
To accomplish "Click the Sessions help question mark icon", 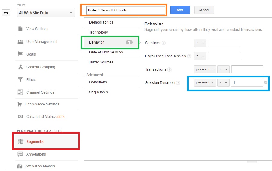I will coord(164,43).
